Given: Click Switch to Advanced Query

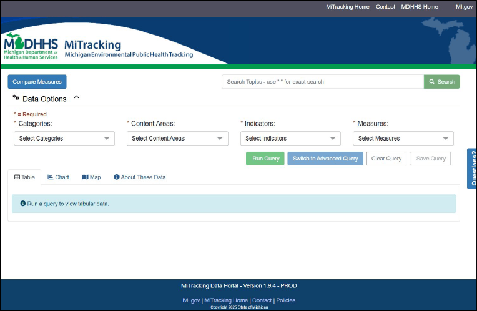Looking at the screenshot, I should [x=325, y=159].
